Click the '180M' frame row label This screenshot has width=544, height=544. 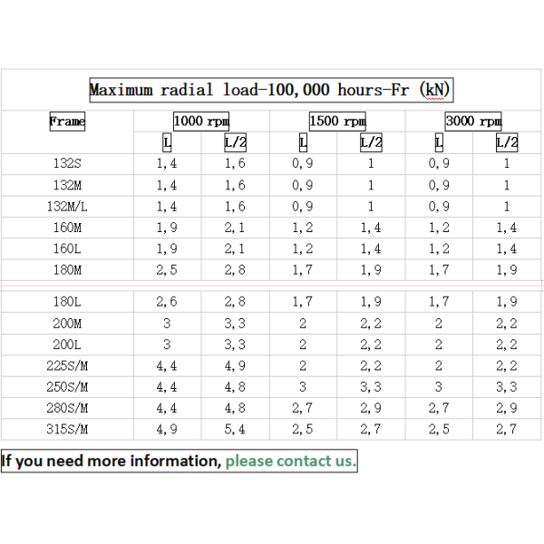pyautogui.click(x=67, y=270)
